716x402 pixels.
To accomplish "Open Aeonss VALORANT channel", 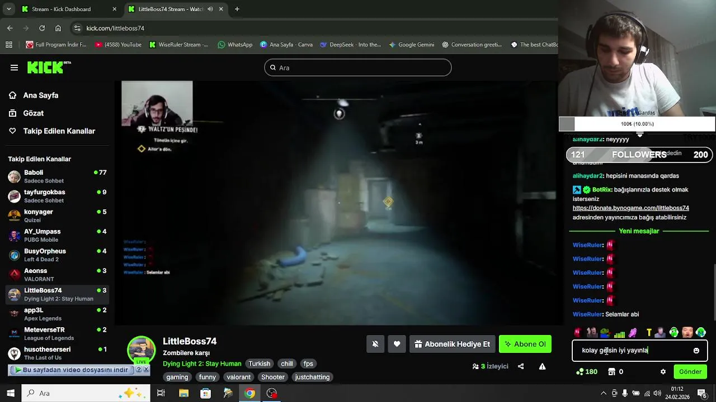I will tap(57, 275).
